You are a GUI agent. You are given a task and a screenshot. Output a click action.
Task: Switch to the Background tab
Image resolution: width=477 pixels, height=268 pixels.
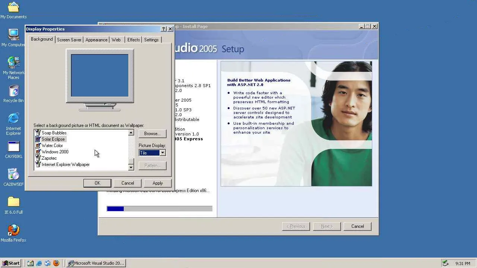(42, 39)
